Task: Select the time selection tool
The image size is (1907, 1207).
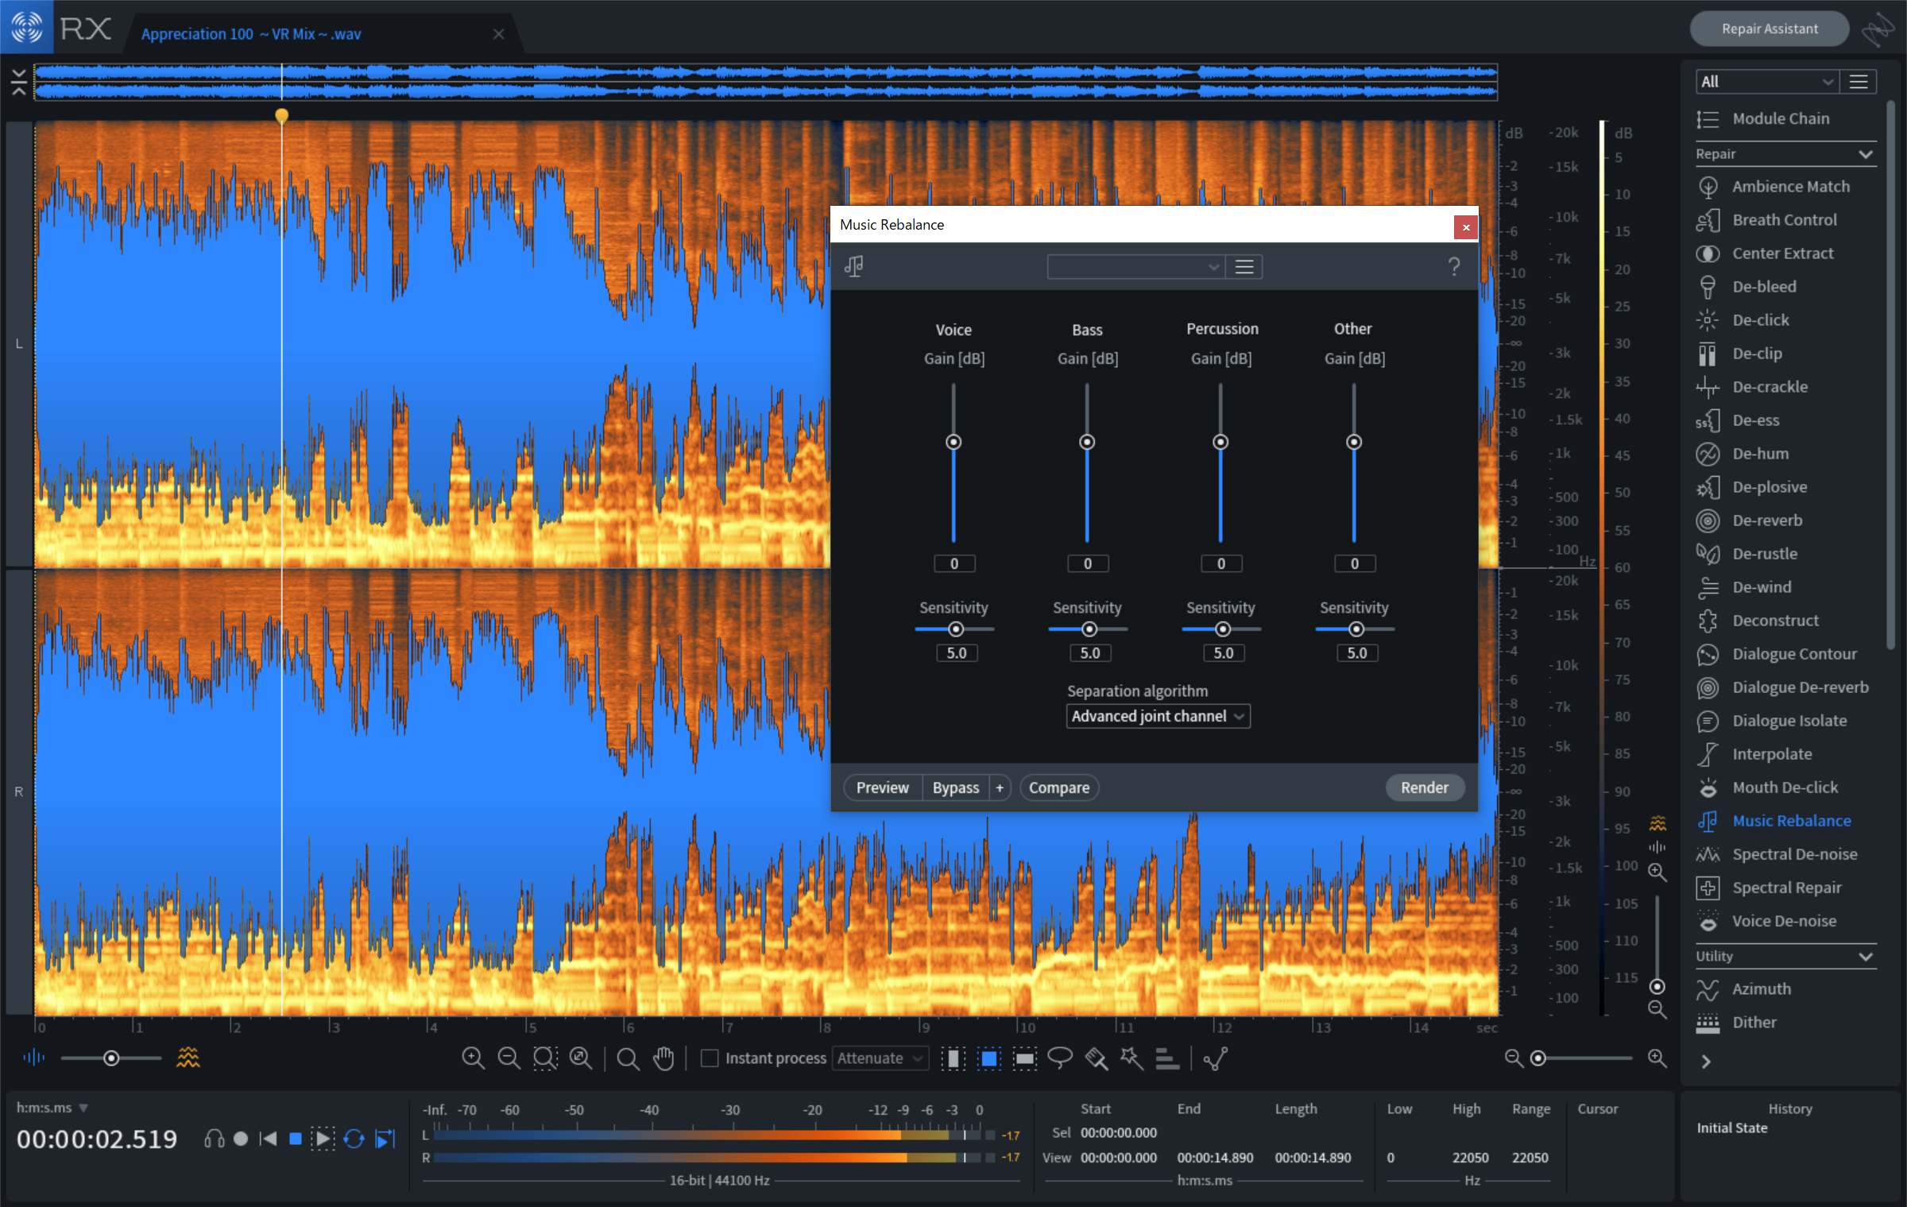Action: (953, 1058)
